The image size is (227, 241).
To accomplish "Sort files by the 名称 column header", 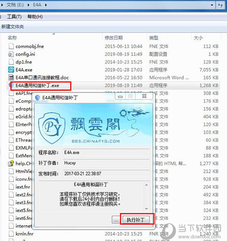I will click(x=13, y=38).
